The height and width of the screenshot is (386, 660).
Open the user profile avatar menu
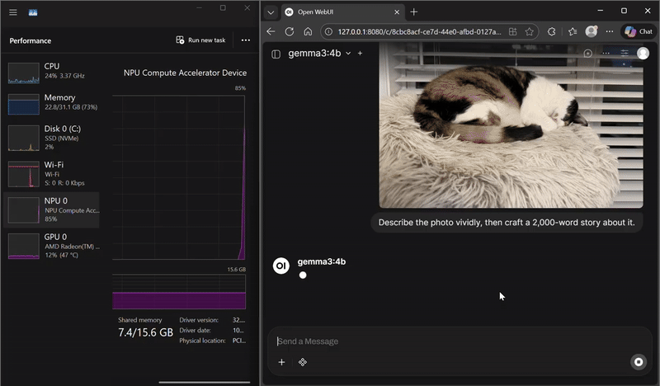[x=643, y=54]
